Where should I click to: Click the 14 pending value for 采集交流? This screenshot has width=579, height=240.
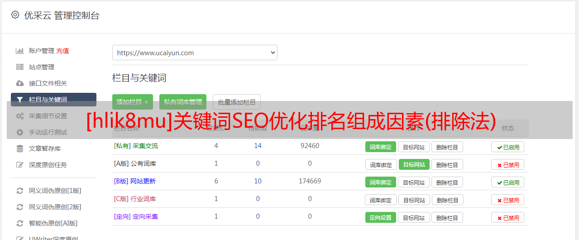pyautogui.click(x=258, y=146)
